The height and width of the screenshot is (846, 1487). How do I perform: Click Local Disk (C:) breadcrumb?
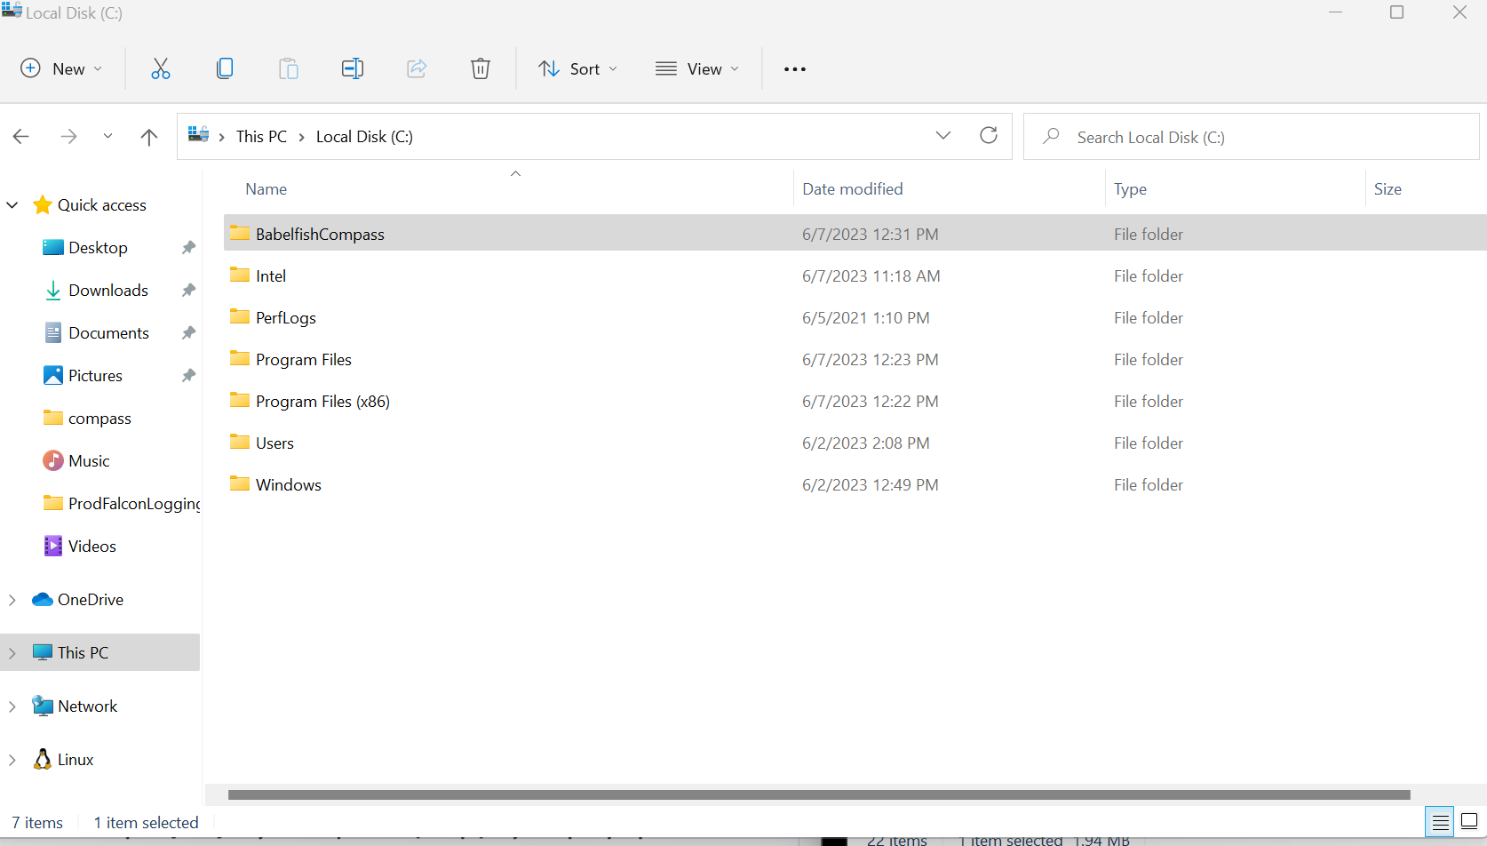364,137
